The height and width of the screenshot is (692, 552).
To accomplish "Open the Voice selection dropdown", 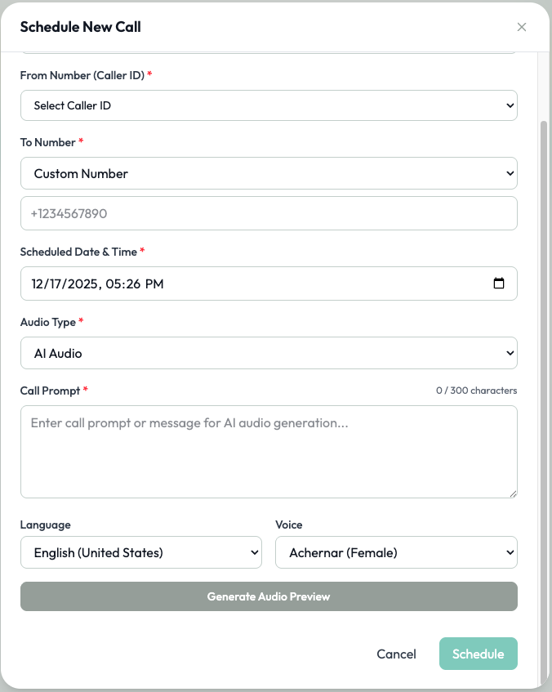I will click(x=396, y=552).
